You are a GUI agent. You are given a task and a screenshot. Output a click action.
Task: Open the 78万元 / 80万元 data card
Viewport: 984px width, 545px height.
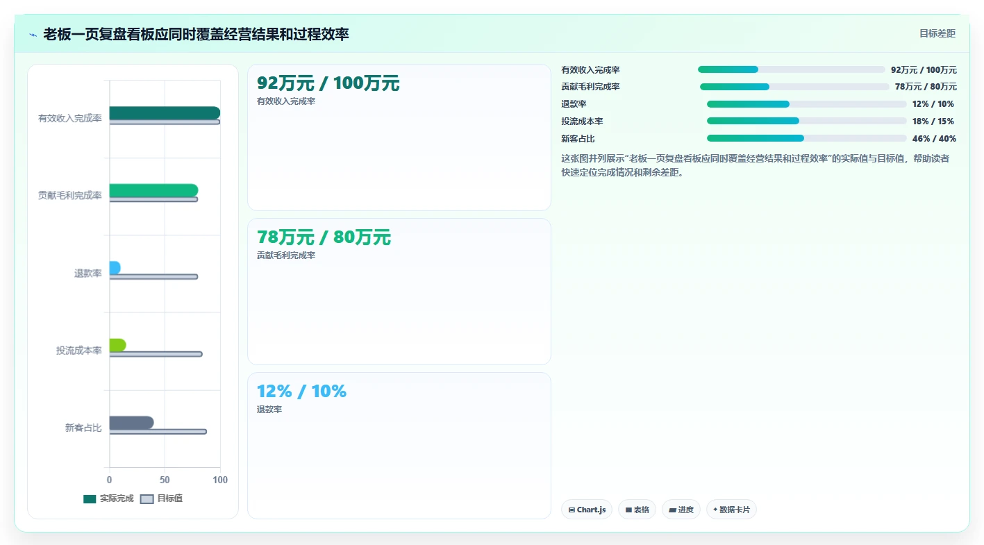[x=399, y=292]
